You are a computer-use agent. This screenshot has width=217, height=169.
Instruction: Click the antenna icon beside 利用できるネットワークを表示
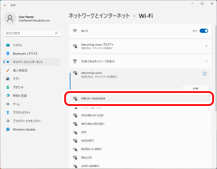[75, 61]
